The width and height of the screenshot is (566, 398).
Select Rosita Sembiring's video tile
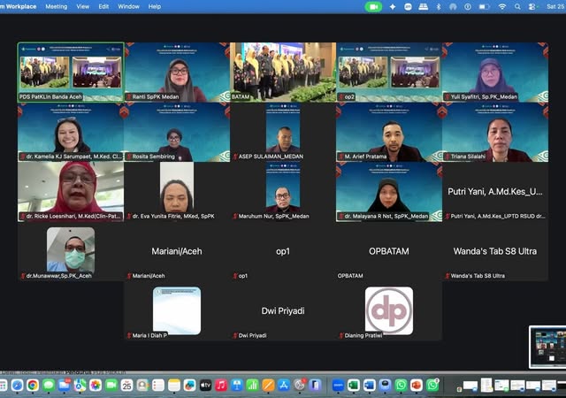pos(177,132)
